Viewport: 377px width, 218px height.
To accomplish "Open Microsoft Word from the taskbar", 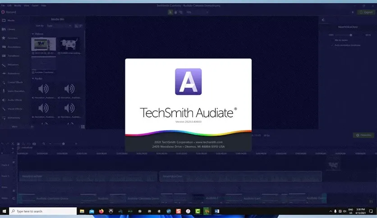I will pos(217,211).
